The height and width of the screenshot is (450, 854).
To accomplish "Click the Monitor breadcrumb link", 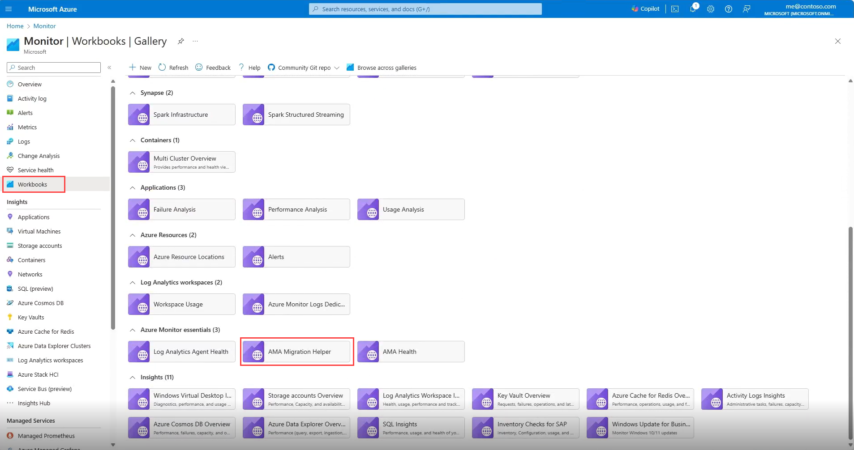I will click(x=44, y=26).
